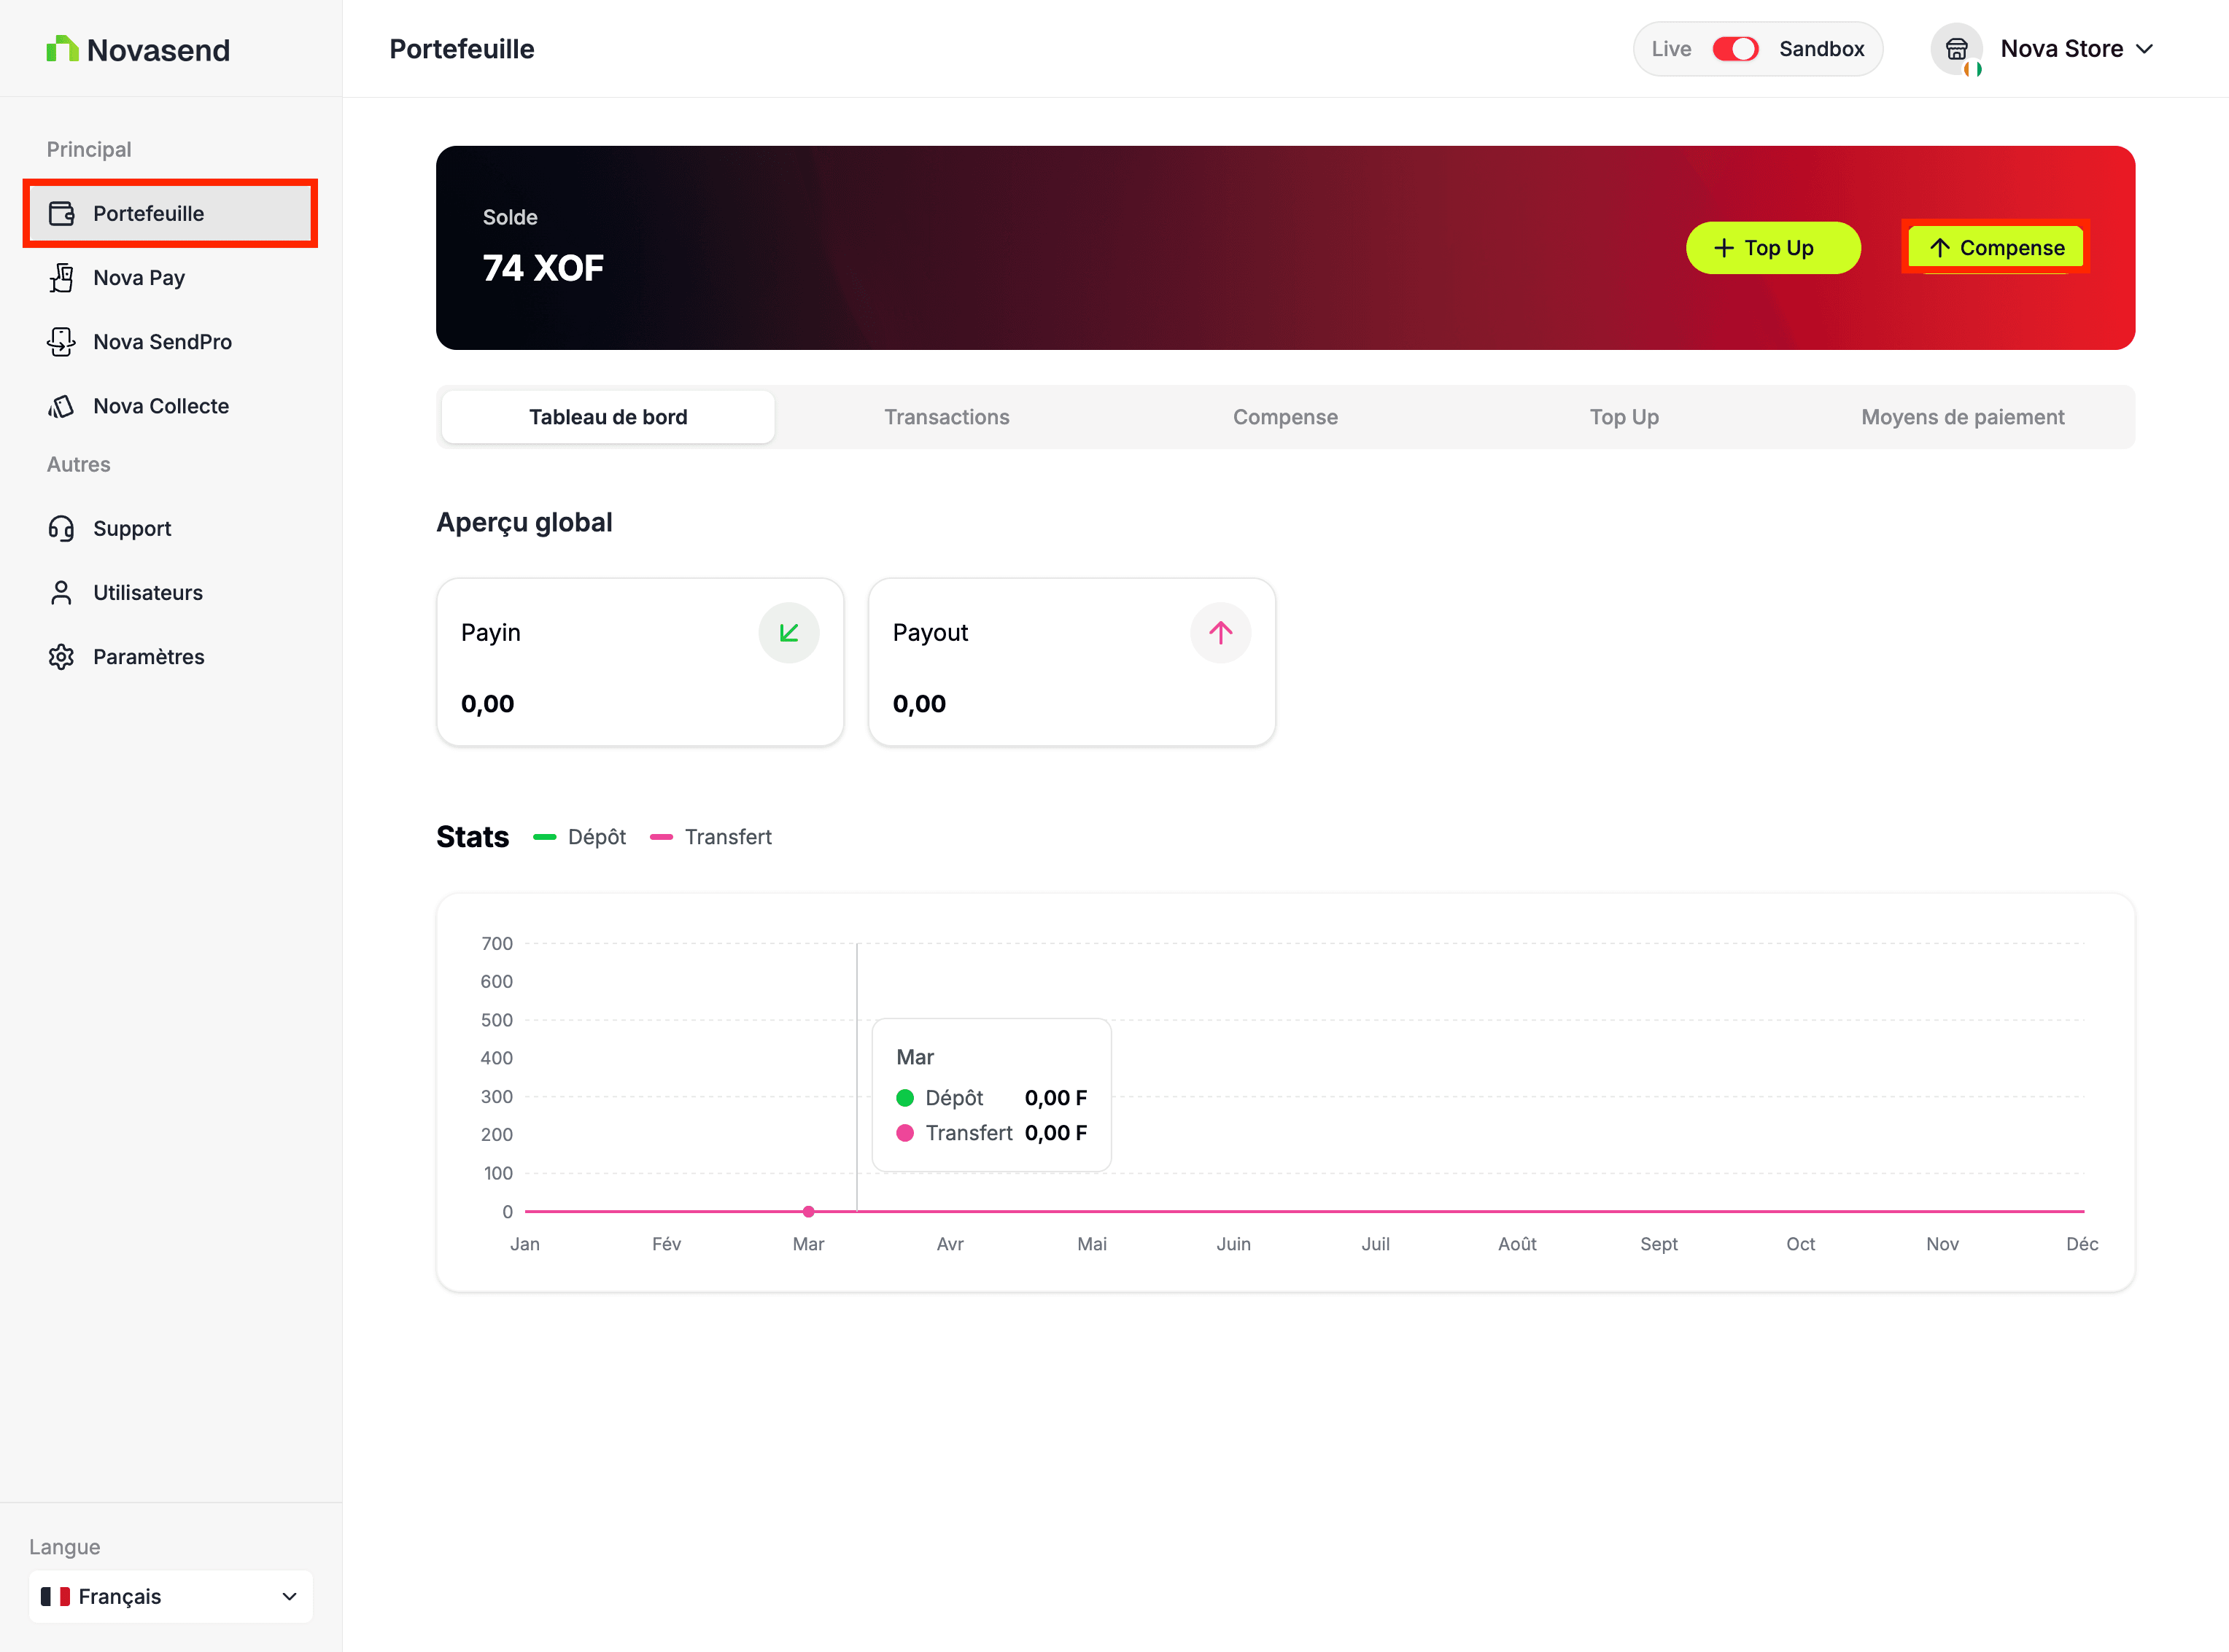Switch to Tableau de bord tab

click(608, 417)
